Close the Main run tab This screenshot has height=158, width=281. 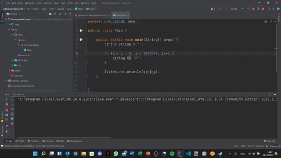point(23,94)
